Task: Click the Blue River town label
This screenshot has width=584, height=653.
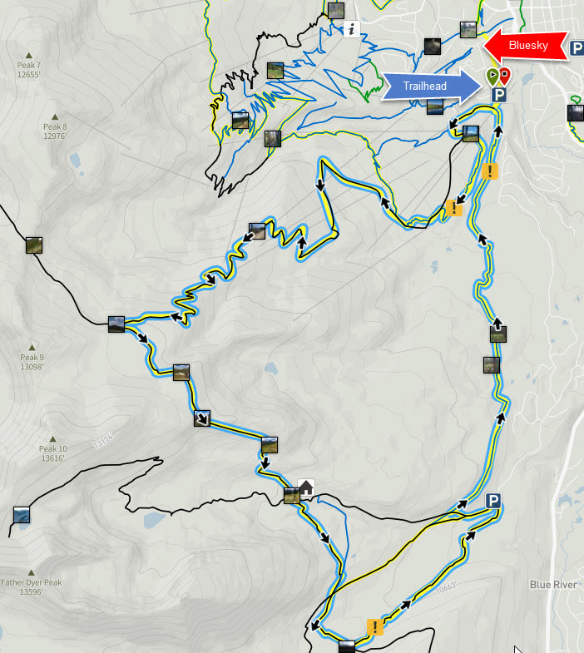Action: (x=553, y=585)
